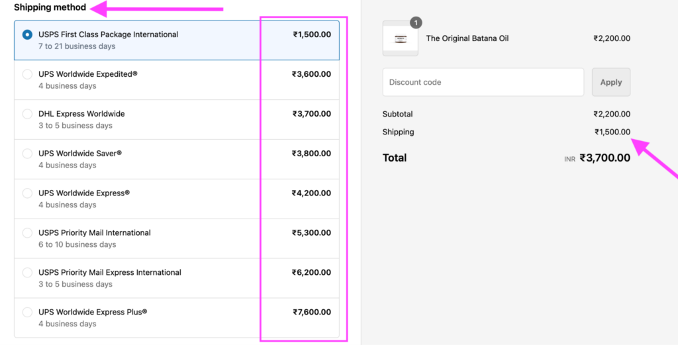Click the ₹6,200.00 shipping price

pos(311,272)
